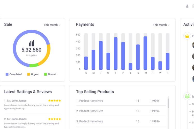Open Sale card This Month dropdown

point(52,25)
